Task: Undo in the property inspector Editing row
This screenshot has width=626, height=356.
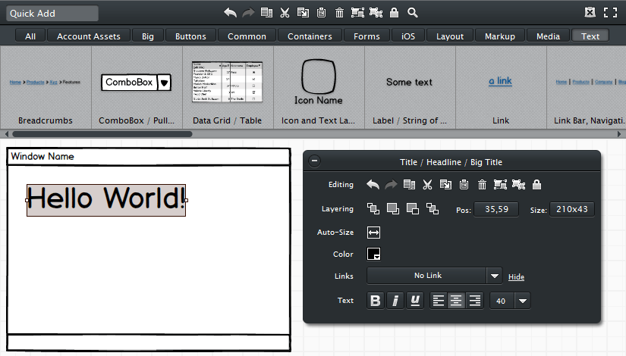Action: point(373,185)
